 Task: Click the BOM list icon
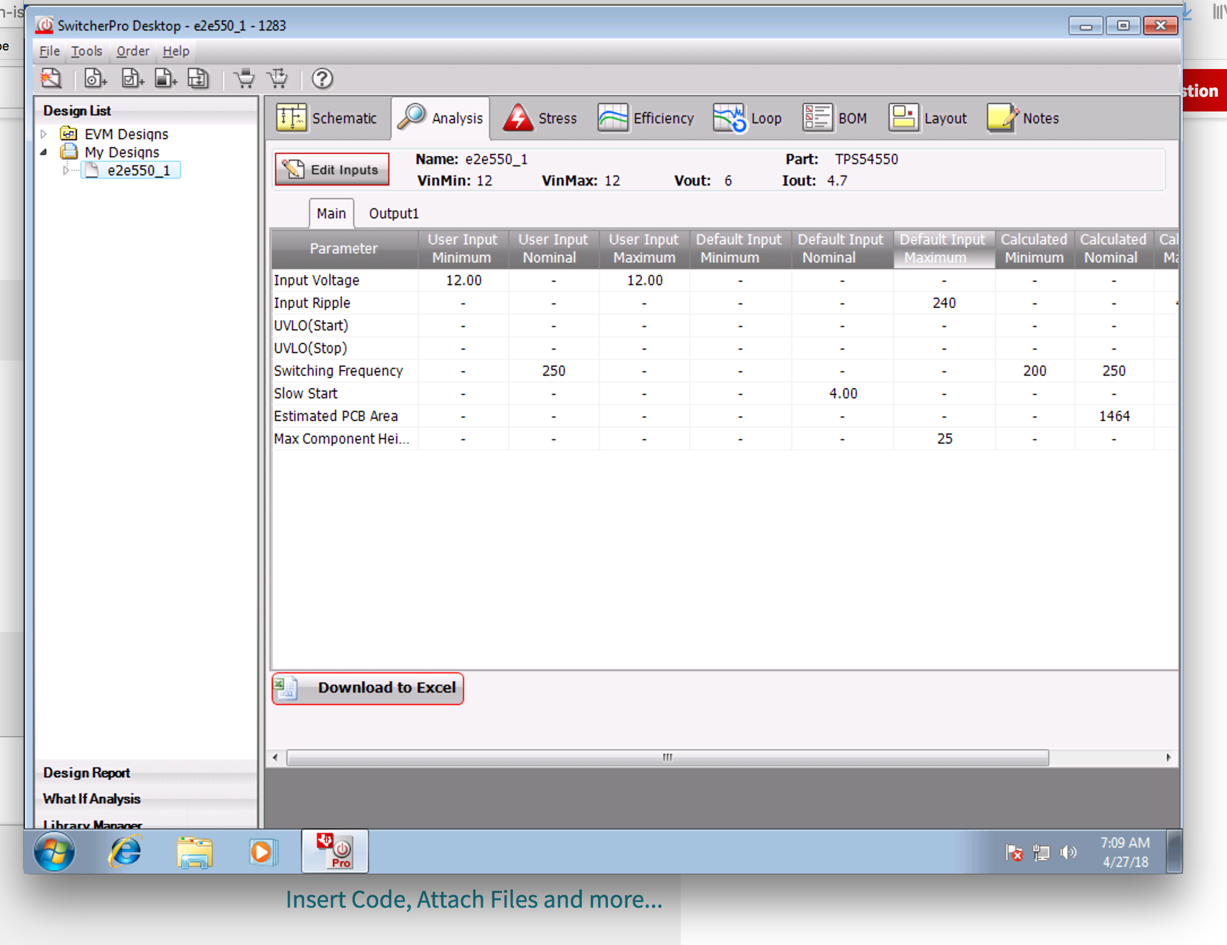817,118
